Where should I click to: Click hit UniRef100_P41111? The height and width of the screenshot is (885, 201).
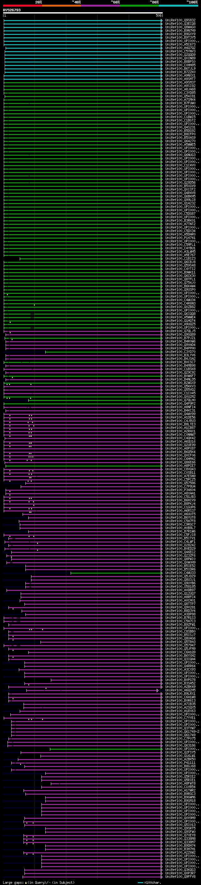coord(180,763)
